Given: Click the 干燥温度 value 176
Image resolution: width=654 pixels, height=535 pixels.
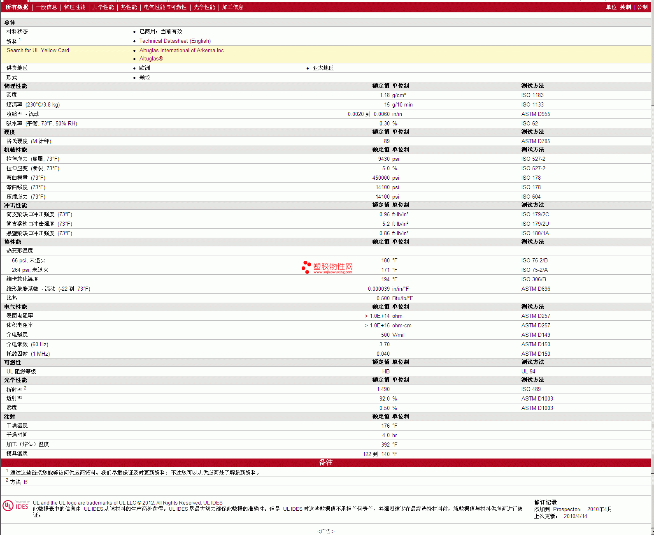Looking at the screenshot, I should click(x=385, y=426).
